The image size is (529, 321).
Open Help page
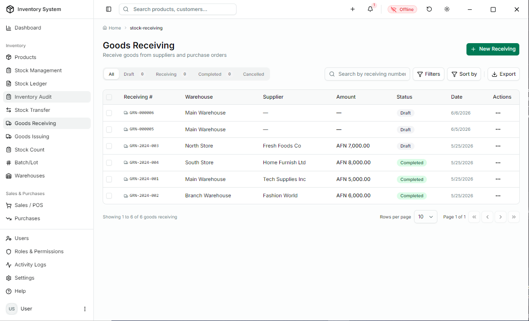(47, 291)
